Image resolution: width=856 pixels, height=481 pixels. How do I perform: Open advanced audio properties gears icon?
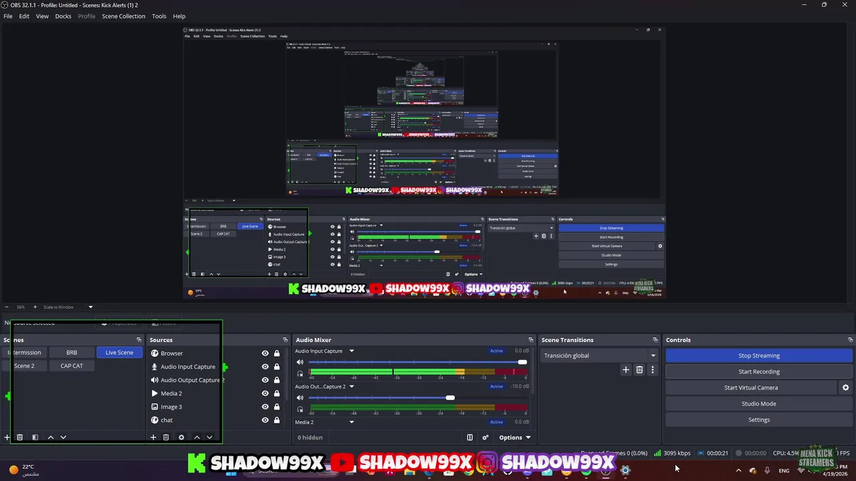click(x=486, y=438)
